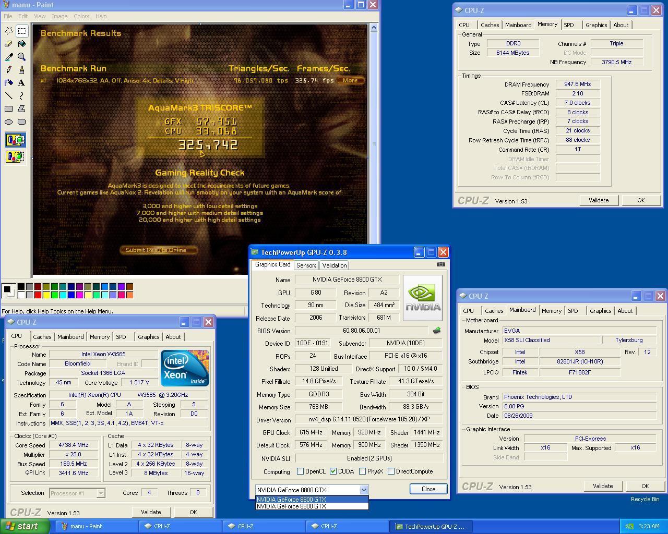Click the BIOS Version field 60.80.06.00.01

(362, 331)
